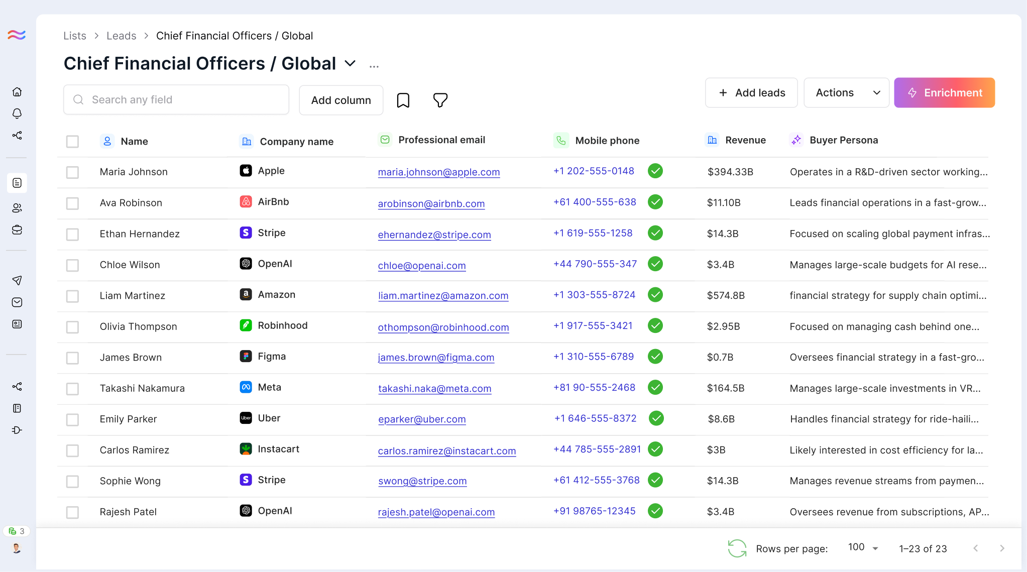Go to previous page arrow in footer
The height and width of the screenshot is (572, 1027).
coord(976,548)
